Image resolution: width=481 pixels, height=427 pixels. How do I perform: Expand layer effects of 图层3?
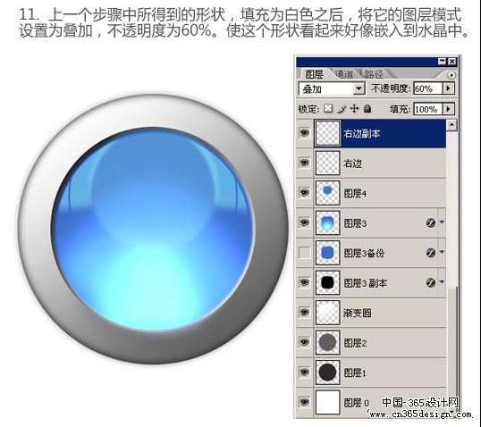442,222
